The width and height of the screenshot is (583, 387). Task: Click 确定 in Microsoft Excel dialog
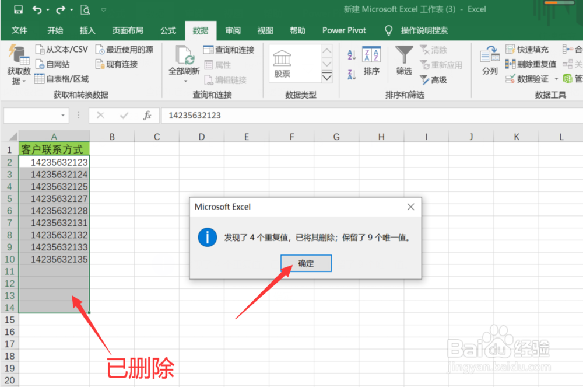pos(306,263)
